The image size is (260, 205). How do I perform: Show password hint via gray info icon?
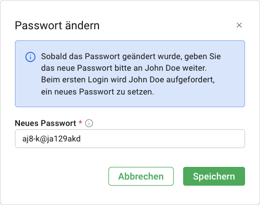89,123
